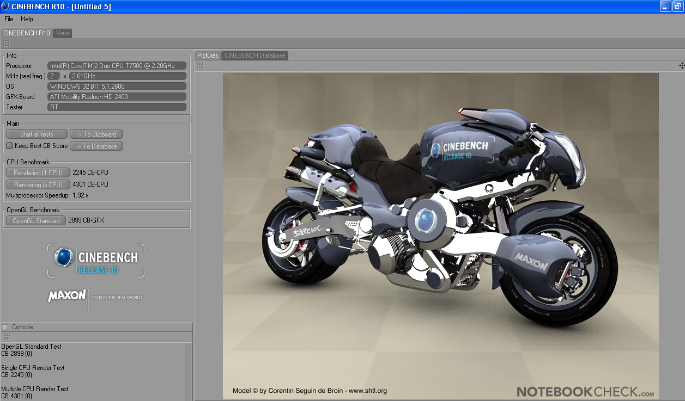Run the Rendering (1 CPU) test

(38, 173)
